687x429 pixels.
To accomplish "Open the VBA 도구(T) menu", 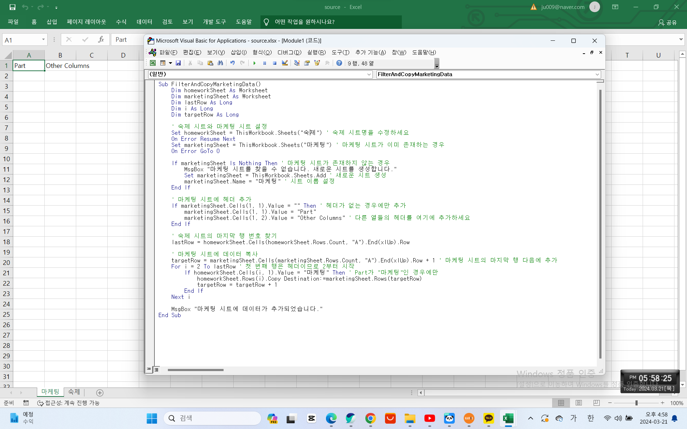I will point(340,53).
